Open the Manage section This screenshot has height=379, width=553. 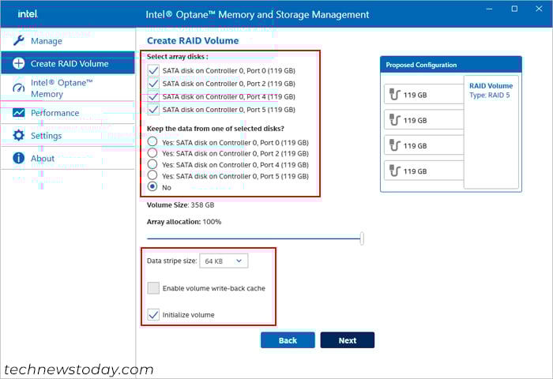coord(68,41)
